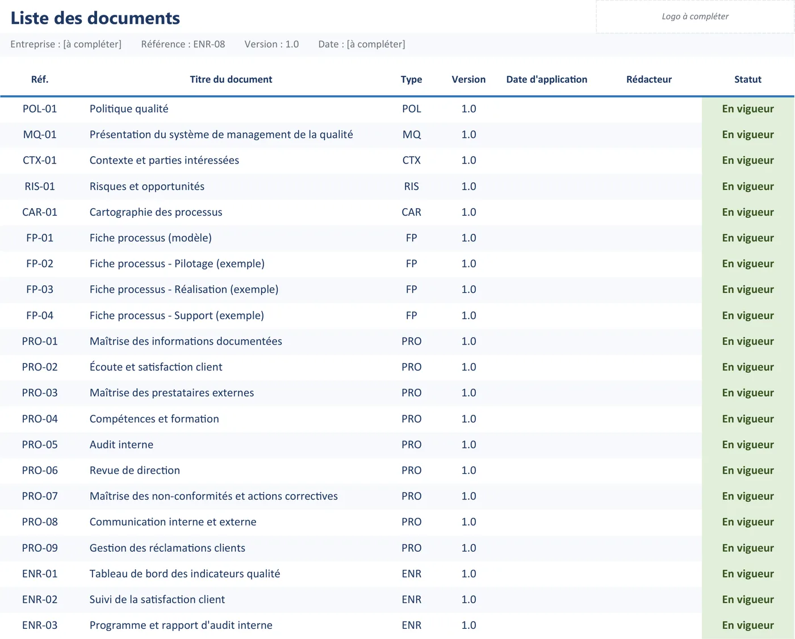
Task: Select 'Cartographie des processus' title
Action: point(156,212)
